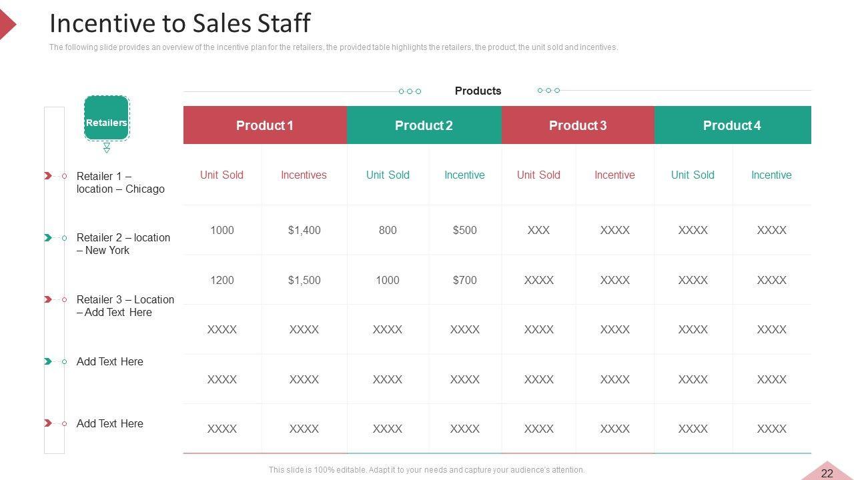Viewport: 854px width, 480px height.
Task: Click the red arrow bullet beside Retailer 1
Action: pos(48,176)
